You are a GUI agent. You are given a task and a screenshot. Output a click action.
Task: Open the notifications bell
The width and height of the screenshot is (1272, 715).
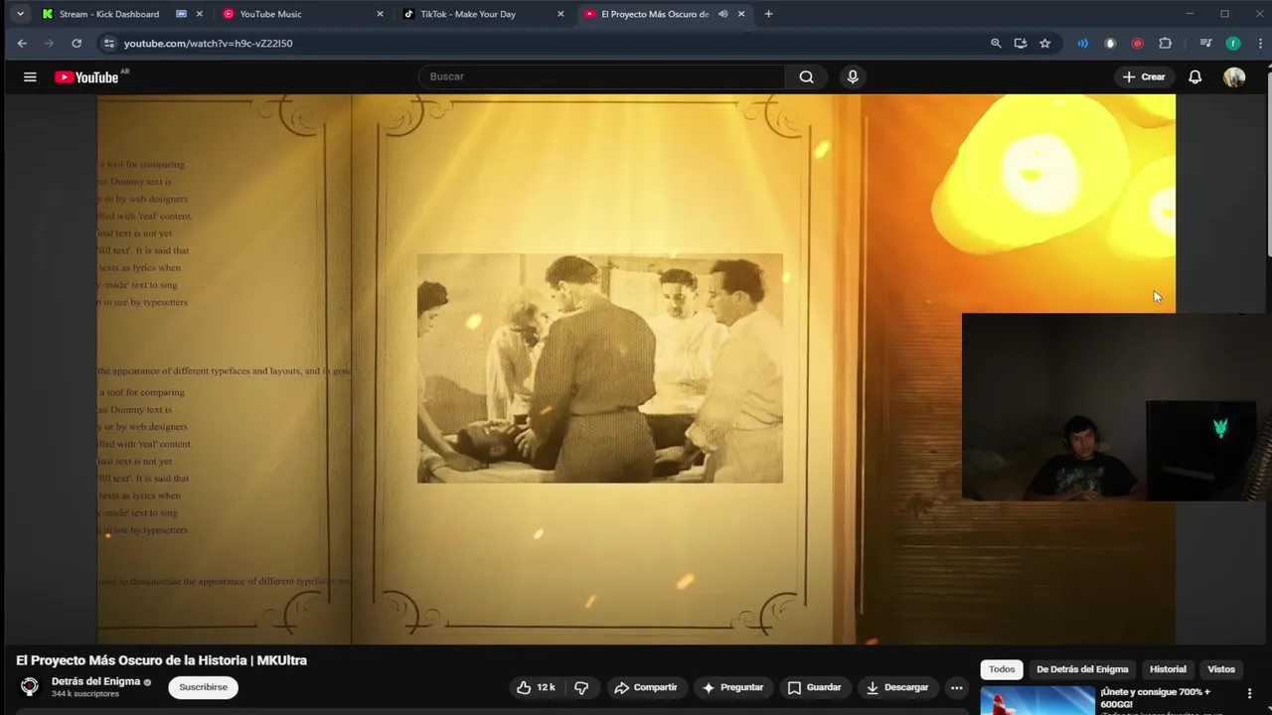coord(1195,76)
